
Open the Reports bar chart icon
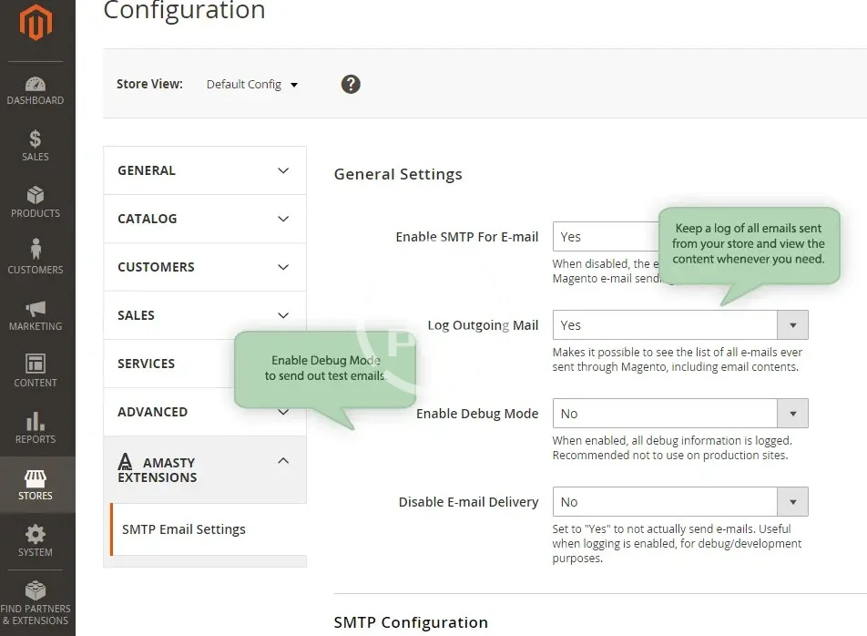click(x=36, y=421)
